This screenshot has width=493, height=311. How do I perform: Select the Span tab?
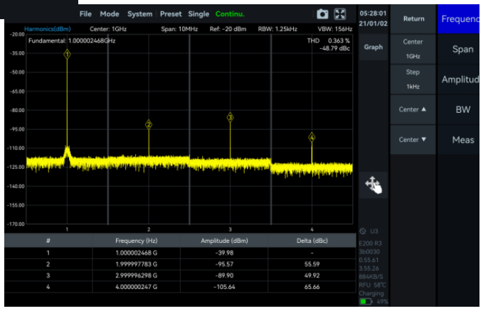point(458,49)
